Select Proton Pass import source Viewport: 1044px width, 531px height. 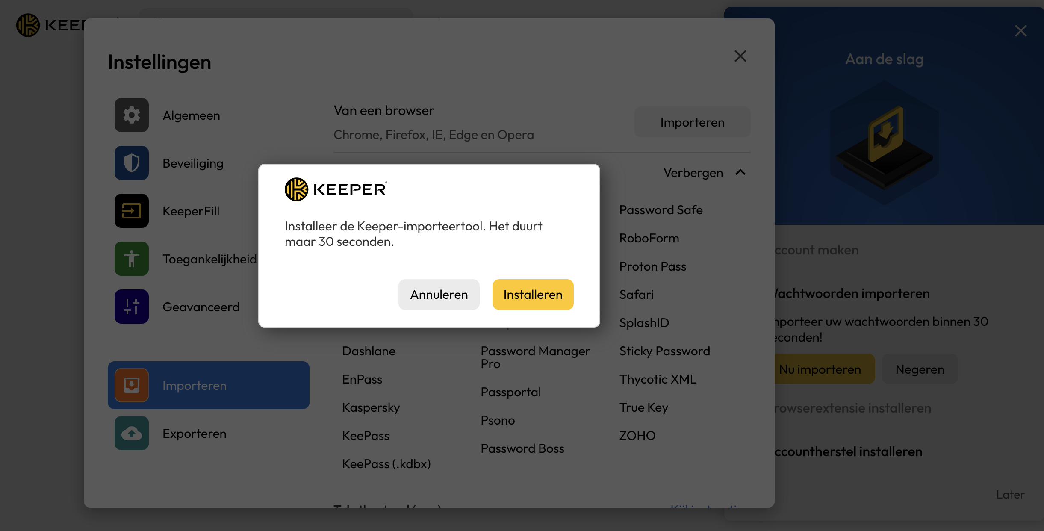[653, 265]
